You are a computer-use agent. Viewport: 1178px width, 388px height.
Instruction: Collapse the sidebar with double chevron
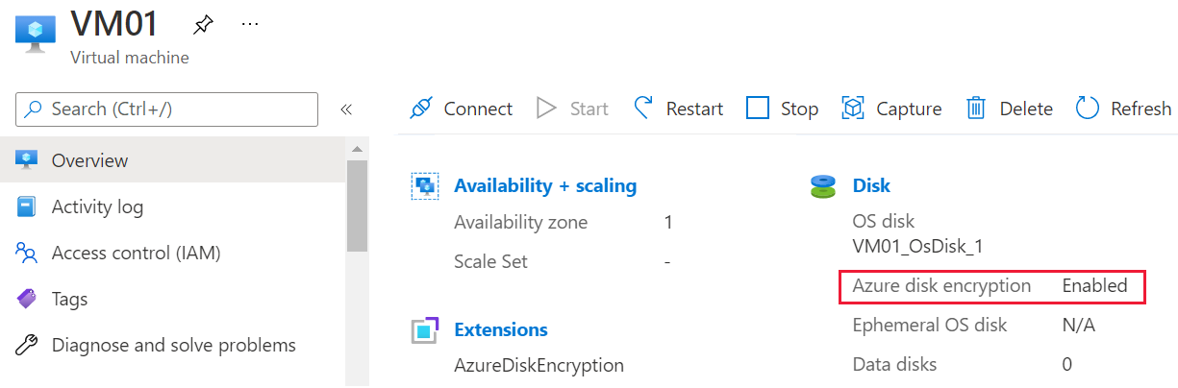point(346,109)
